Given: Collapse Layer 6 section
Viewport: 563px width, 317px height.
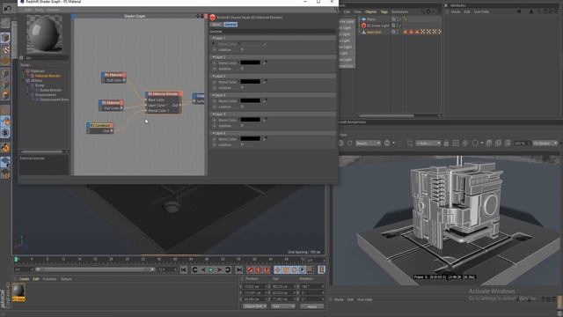Looking at the screenshot, I should click(213, 133).
